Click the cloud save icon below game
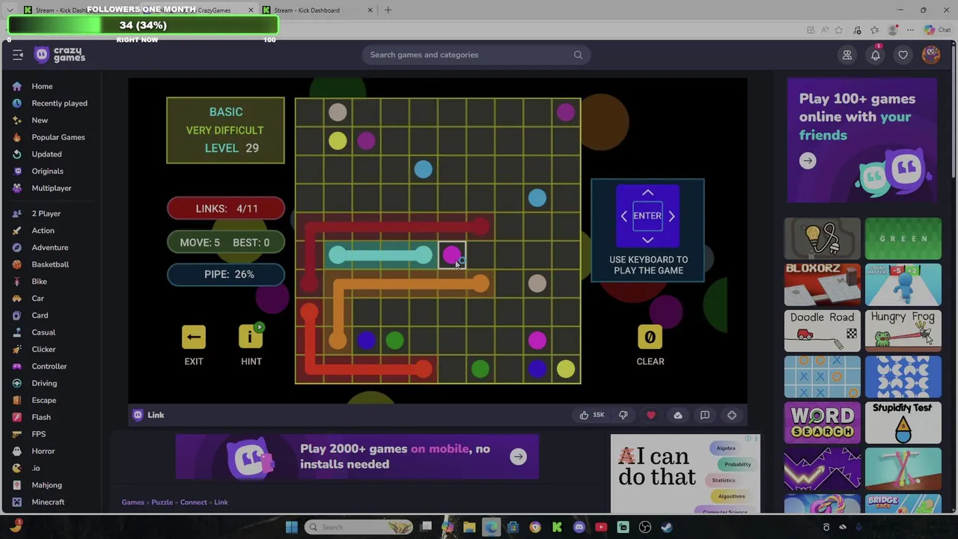Viewport: 958px width, 539px height. click(678, 415)
